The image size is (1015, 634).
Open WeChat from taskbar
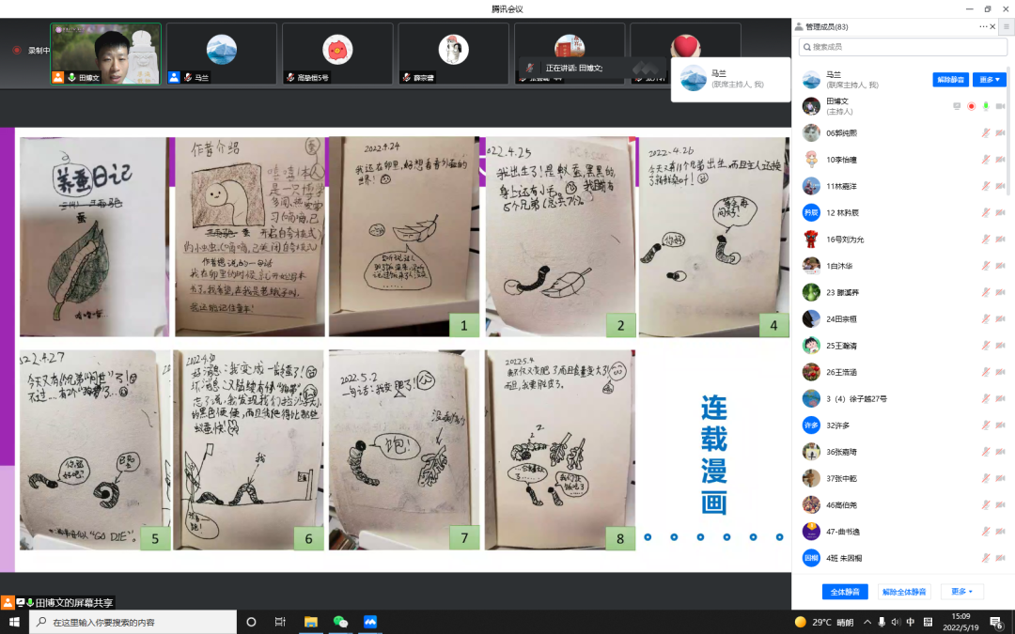[340, 622]
